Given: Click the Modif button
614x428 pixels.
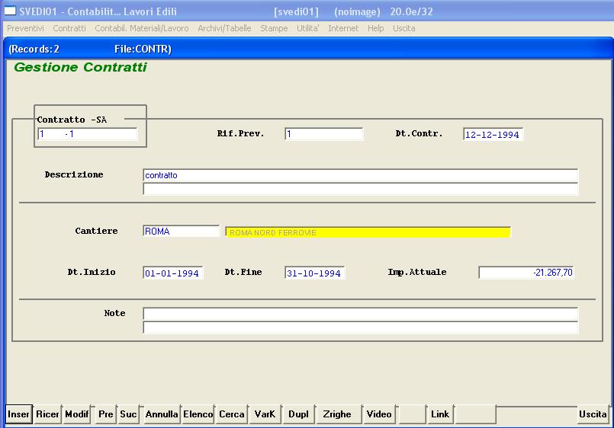Looking at the screenshot, I should [x=77, y=414].
